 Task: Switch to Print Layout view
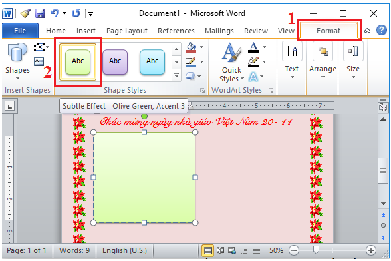(x=207, y=250)
